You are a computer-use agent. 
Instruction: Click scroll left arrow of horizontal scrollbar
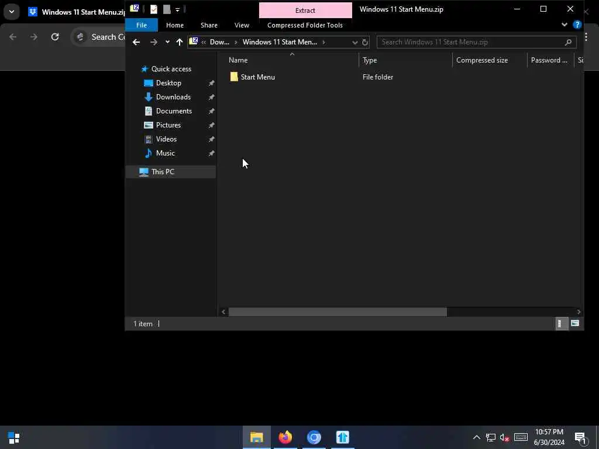(x=223, y=312)
